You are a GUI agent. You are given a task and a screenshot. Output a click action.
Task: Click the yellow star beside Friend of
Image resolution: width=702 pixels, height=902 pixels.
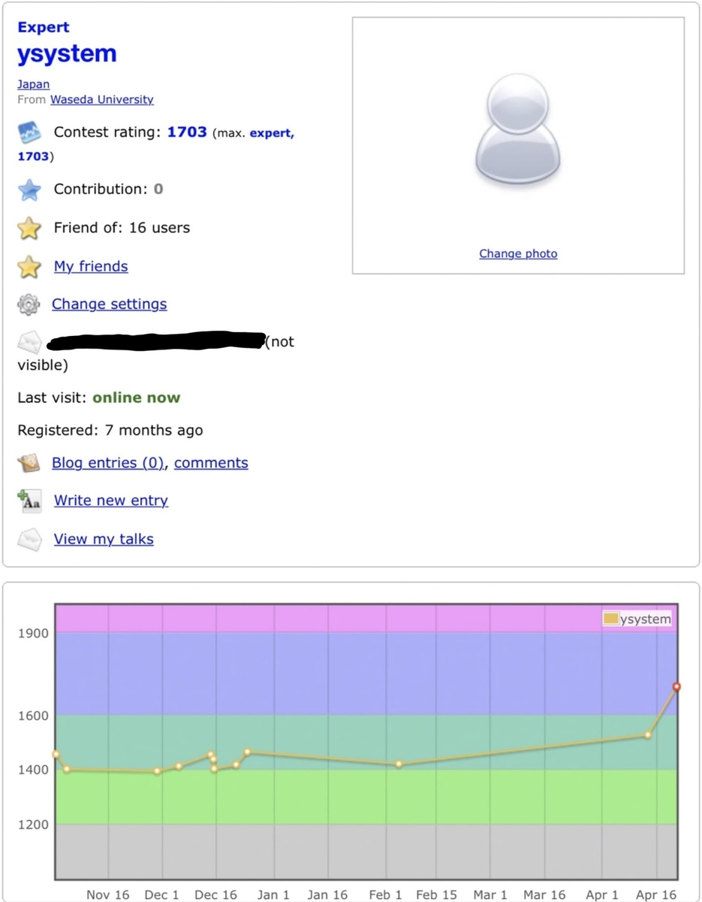coord(29,229)
